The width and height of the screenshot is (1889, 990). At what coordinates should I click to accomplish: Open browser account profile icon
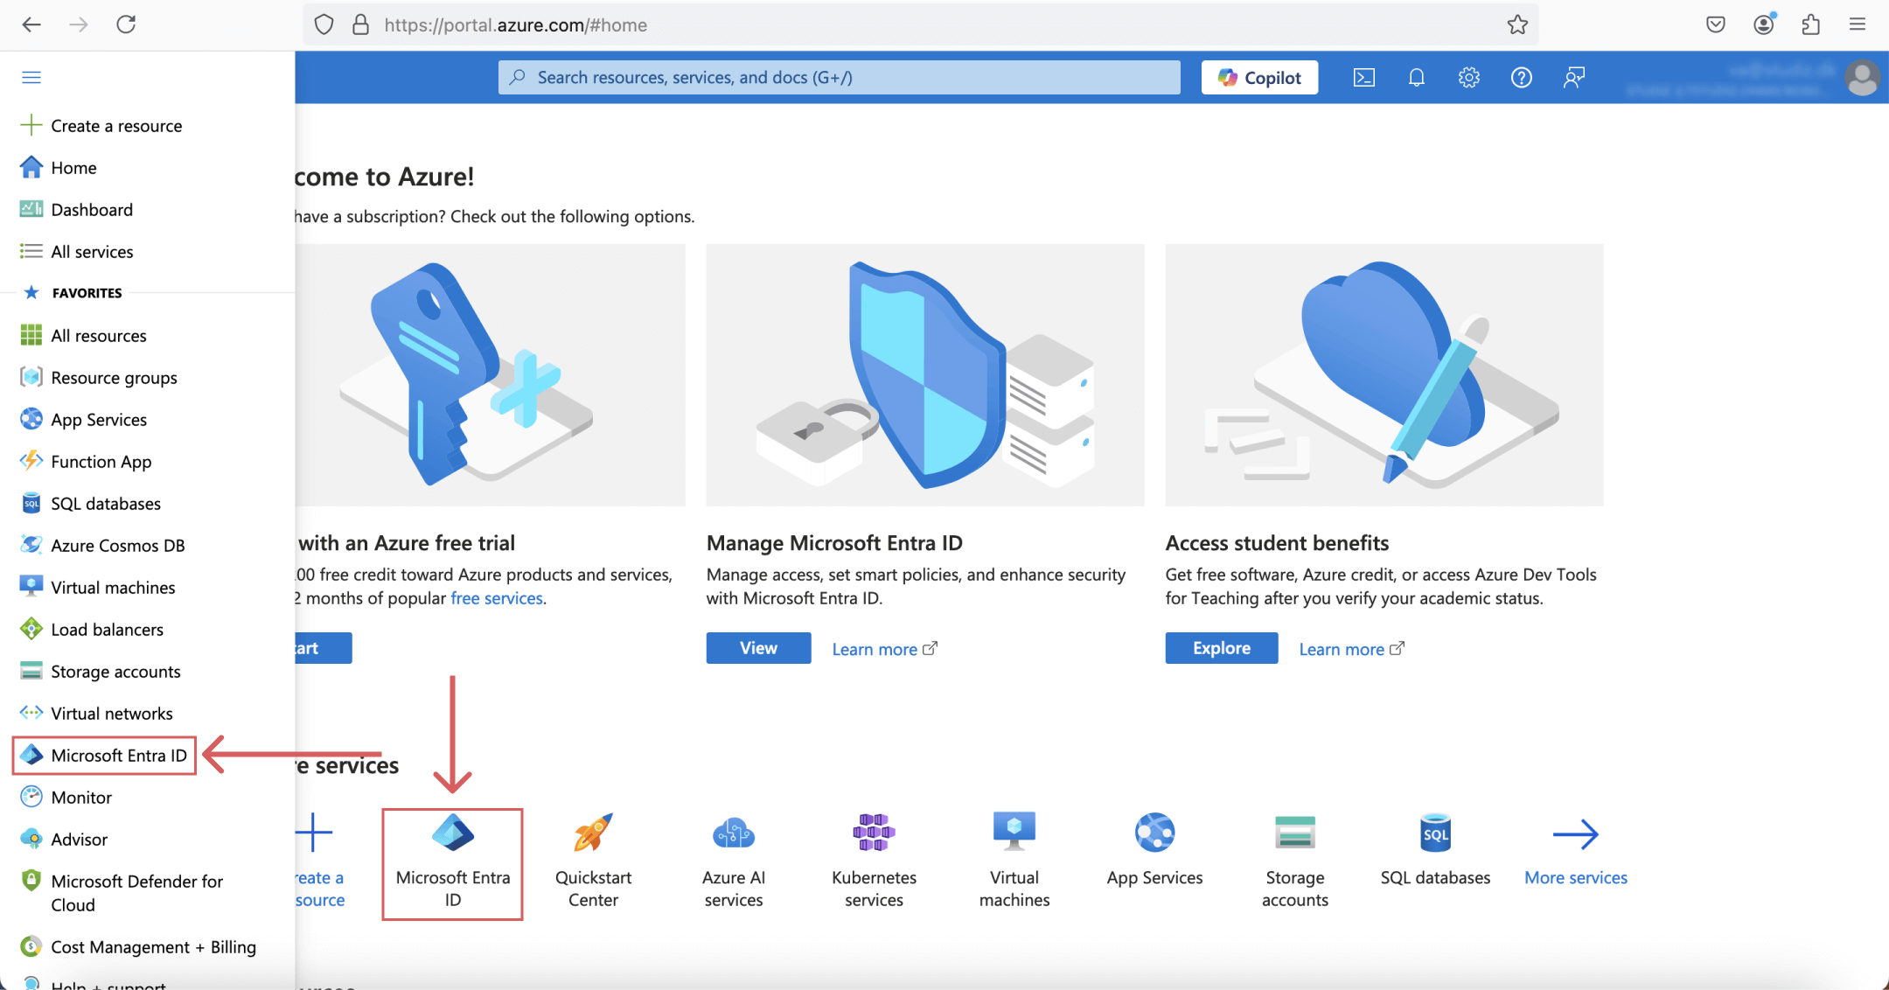[x=1764, y=24]
